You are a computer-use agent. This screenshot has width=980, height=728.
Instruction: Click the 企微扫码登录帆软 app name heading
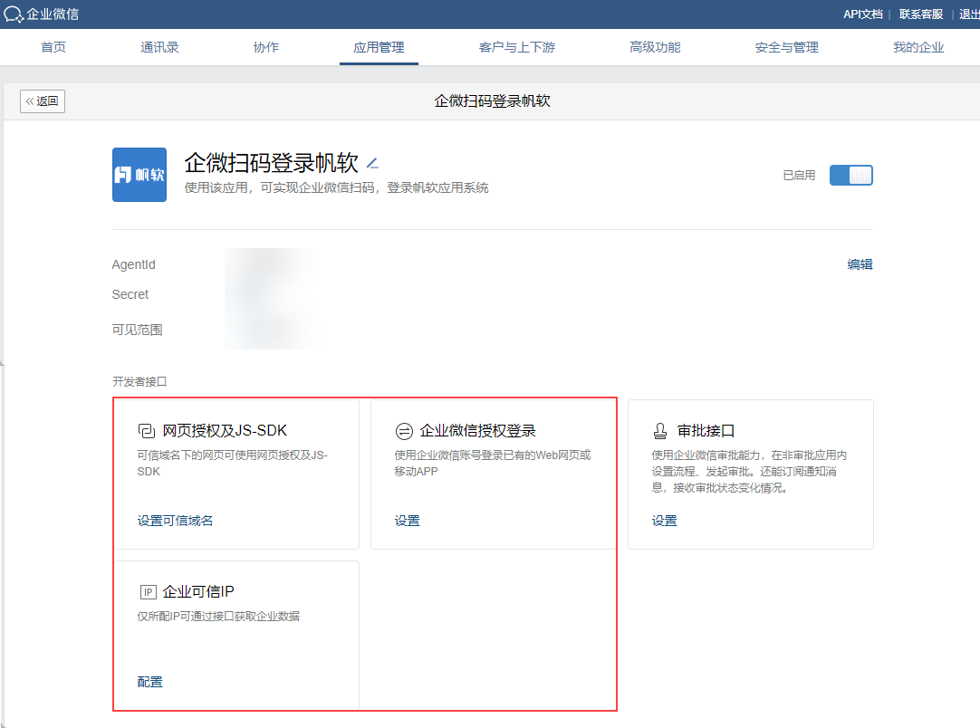click(271, 163)
